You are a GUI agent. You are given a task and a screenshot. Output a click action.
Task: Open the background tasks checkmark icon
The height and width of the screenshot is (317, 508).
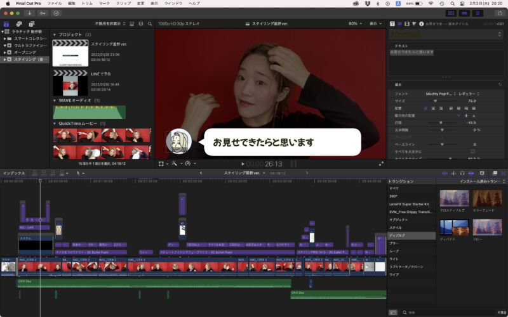click(x=57, y=13)
